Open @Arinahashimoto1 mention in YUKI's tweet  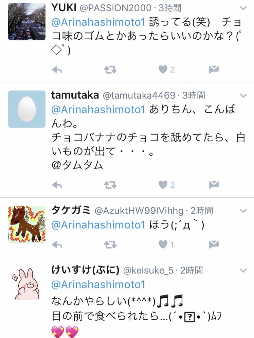98,22
